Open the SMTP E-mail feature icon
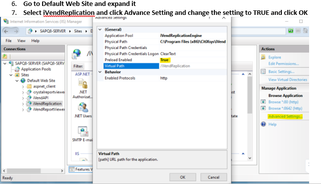This screenshot has height=184, width=321. [x=83, y=131]
